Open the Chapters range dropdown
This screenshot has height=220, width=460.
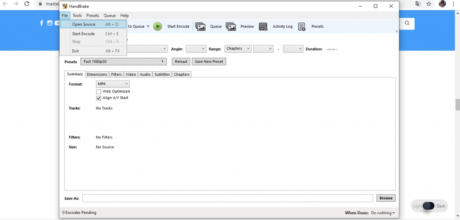(238, 48)
